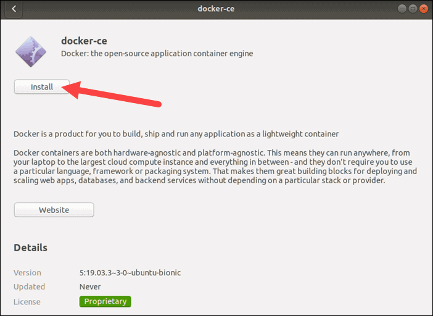Screen dimensions: 433x316
Task: Click the 'Version' label
Action: click(x=27, y=273)
